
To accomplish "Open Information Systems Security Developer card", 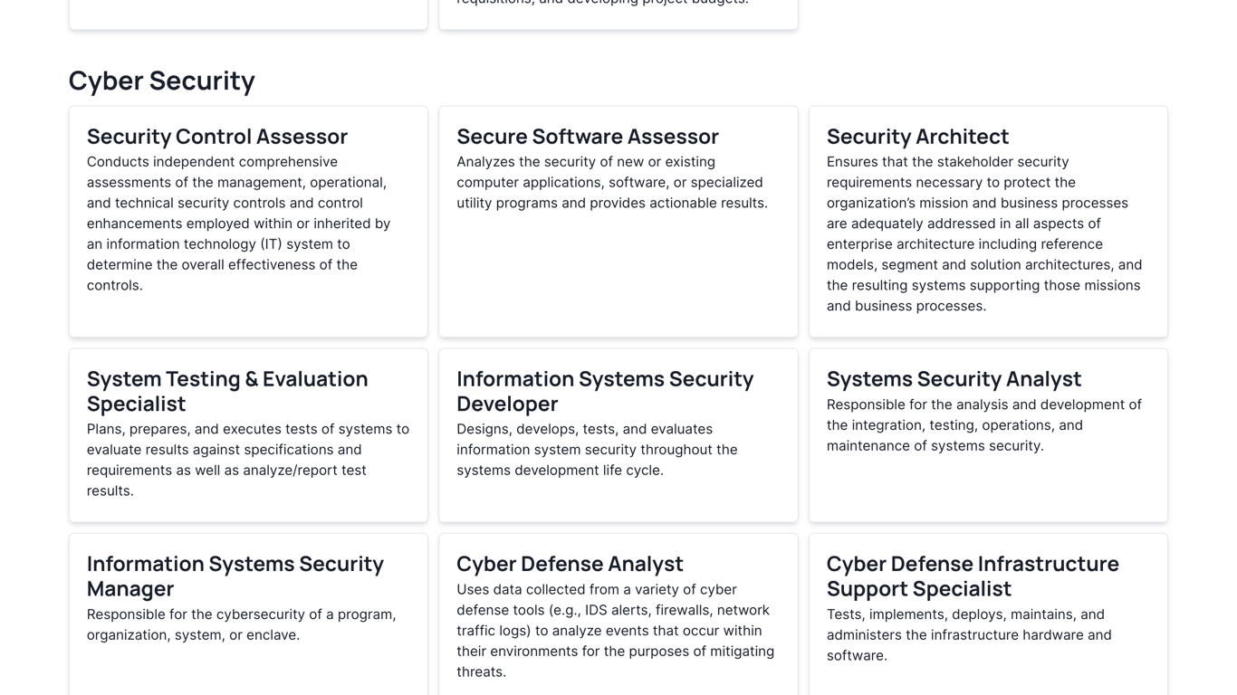I will click(618, 435).
